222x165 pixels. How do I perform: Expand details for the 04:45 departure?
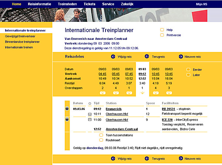pos(102,93)
